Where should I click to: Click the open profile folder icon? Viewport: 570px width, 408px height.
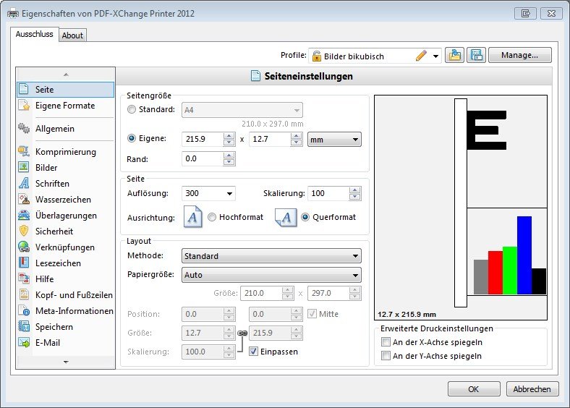point(454,56)
